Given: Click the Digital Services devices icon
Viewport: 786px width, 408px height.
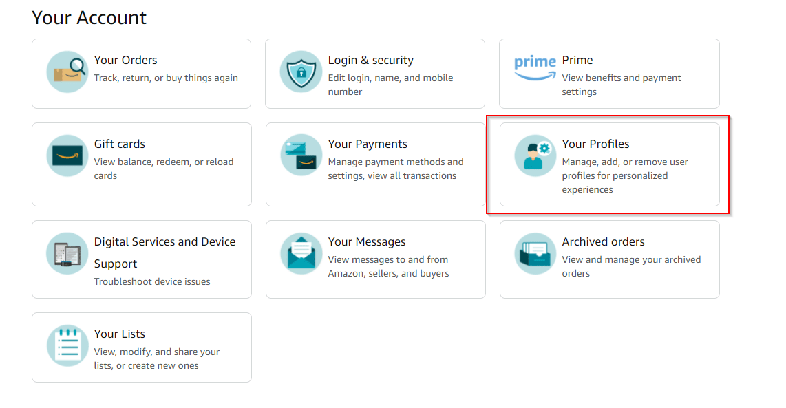Looking at the screenshot, I should click(x=67, y=253).
